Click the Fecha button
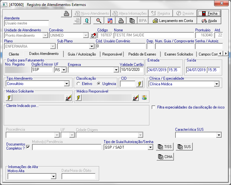Viewport: 231px width, 185px height. click(x=209, y=13)
